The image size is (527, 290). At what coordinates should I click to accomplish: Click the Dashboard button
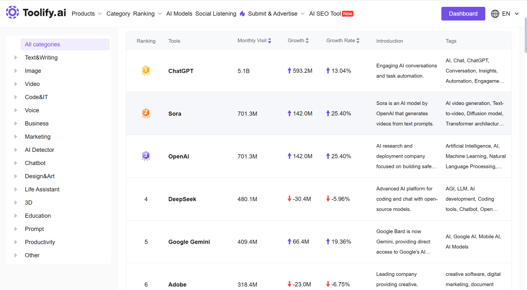(463, 14)
